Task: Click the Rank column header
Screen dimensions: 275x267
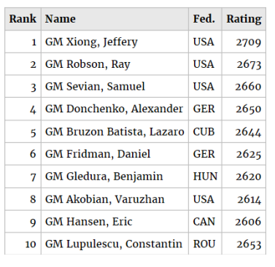Action: pyautogui.click(x=23, y=19)
